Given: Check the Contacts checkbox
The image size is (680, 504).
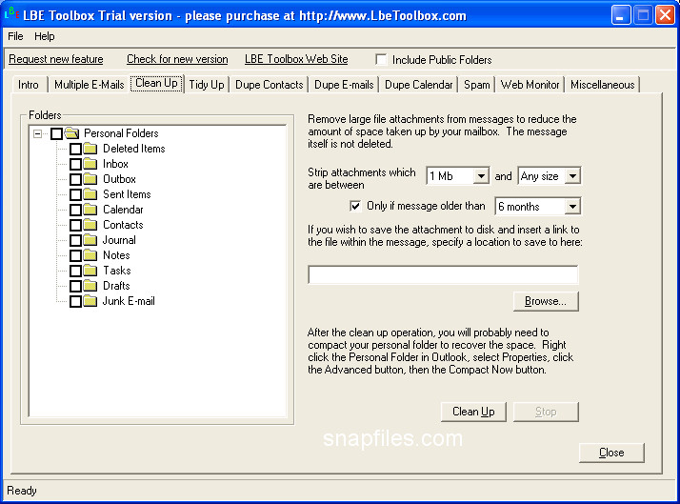Looking at the screenshot, I should tap(75, 225).
